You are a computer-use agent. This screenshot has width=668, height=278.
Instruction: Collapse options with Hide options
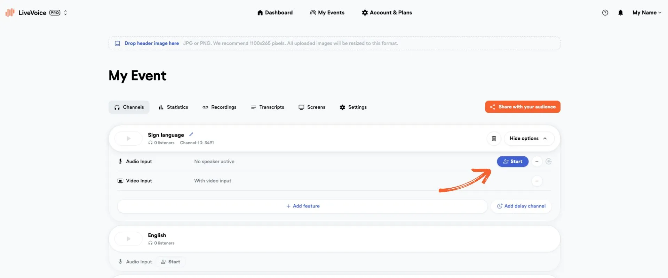tap(529, 138)
